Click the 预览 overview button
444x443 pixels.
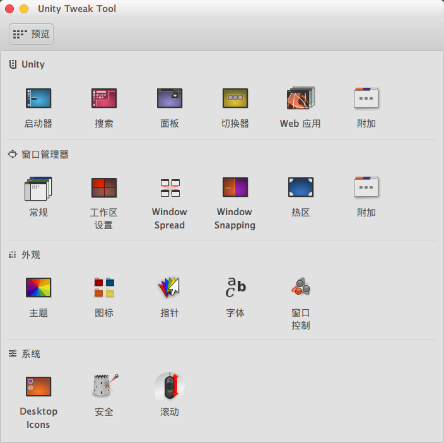[31, 34]
